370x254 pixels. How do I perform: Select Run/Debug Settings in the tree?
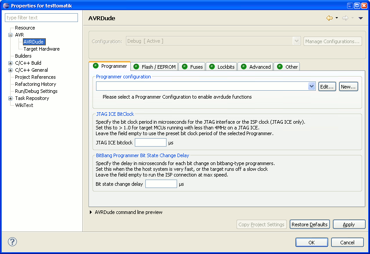tap(36, 91)
